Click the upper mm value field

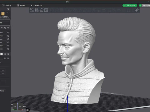pos(2,70)
